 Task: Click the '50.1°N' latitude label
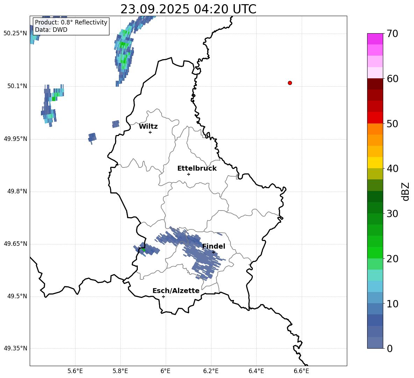click(x=17, y=86)
